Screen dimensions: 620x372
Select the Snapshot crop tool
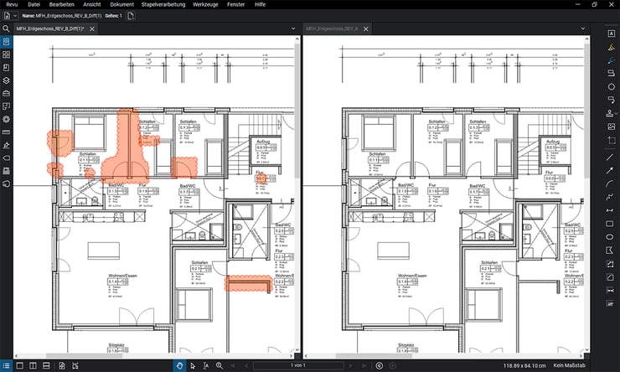[612, 141]
